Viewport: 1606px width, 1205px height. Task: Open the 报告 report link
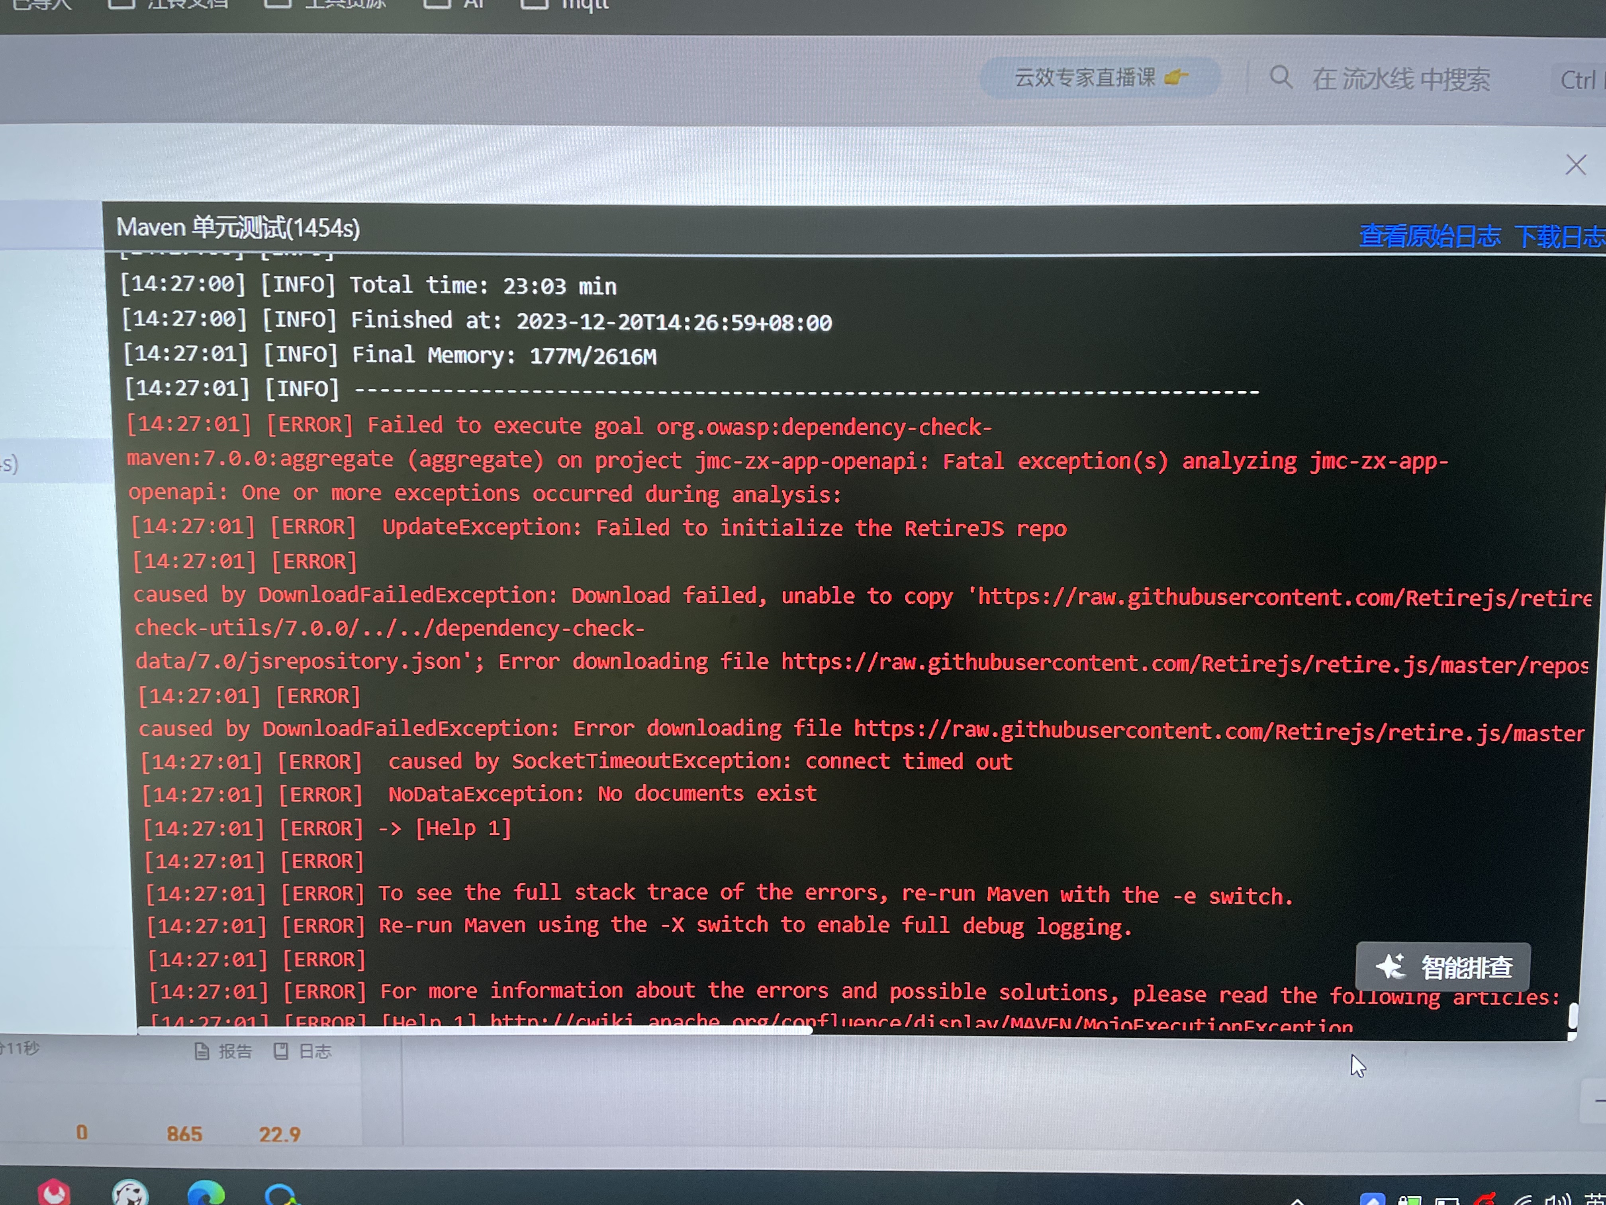(223, 1051)
